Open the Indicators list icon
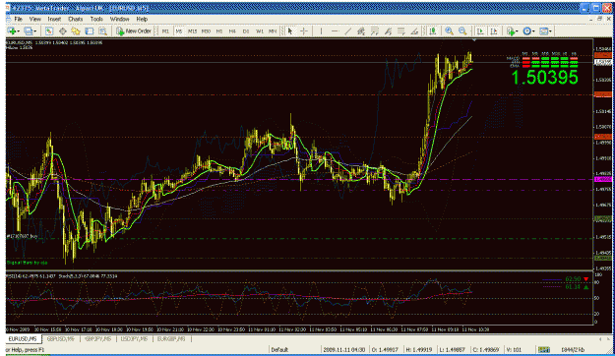This screenshot has width=615, height=356. click(511, 30)
